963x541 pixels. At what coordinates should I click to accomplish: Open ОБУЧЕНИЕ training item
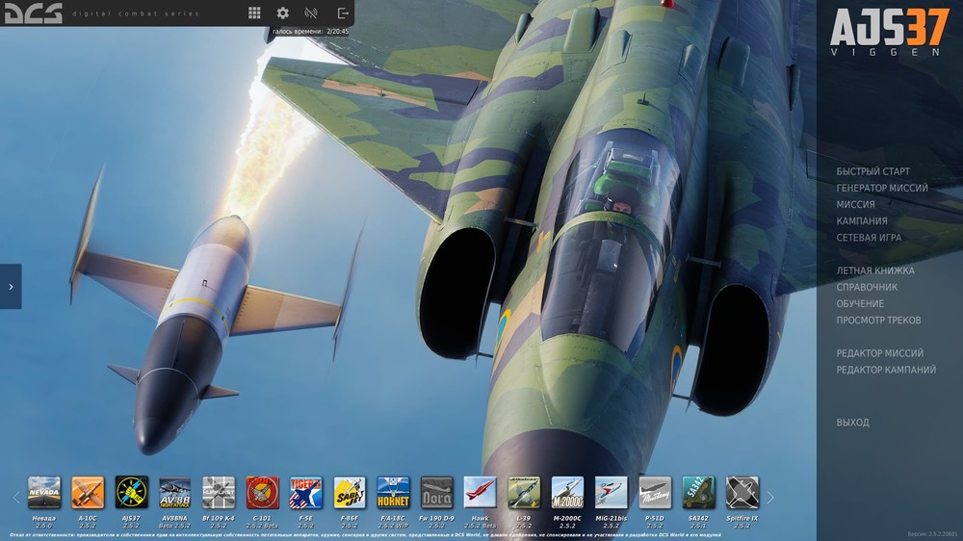860,303
